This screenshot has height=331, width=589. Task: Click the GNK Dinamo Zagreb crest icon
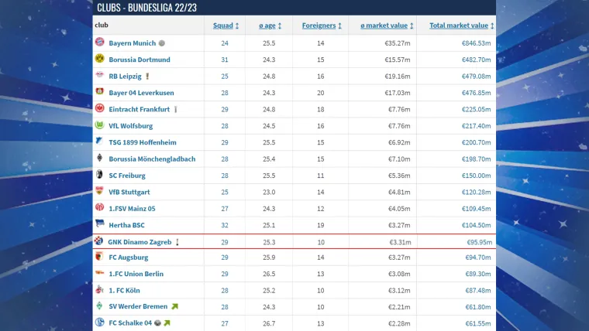(98, 241)
